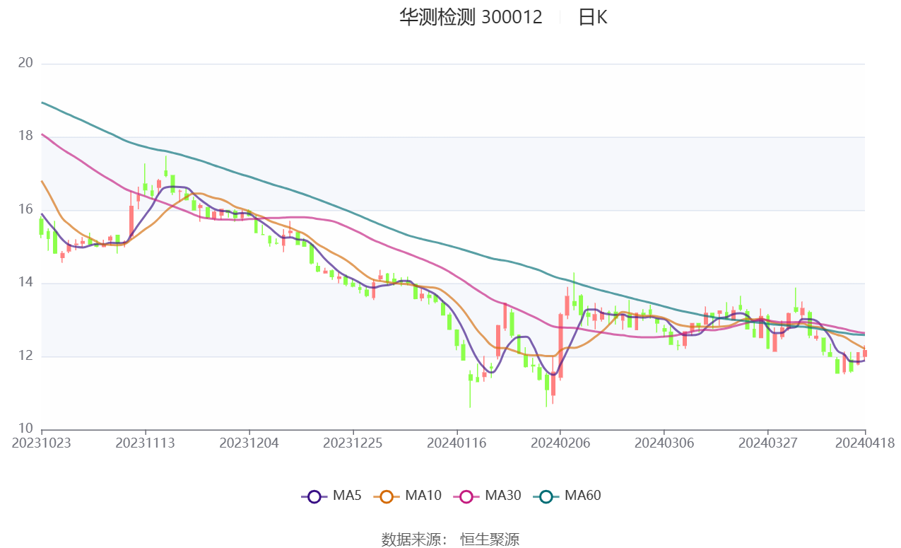Click y-axis value 10
The image size is (901, 548).
click(x=25, y=429)
